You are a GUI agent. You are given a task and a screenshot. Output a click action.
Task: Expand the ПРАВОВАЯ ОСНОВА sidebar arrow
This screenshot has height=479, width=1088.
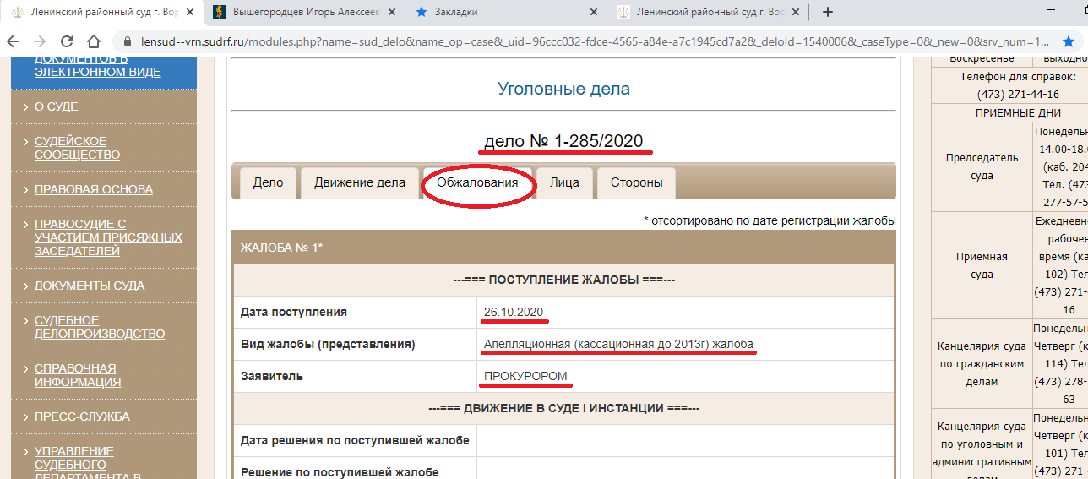pyautogui.click(x=25, y=190)
